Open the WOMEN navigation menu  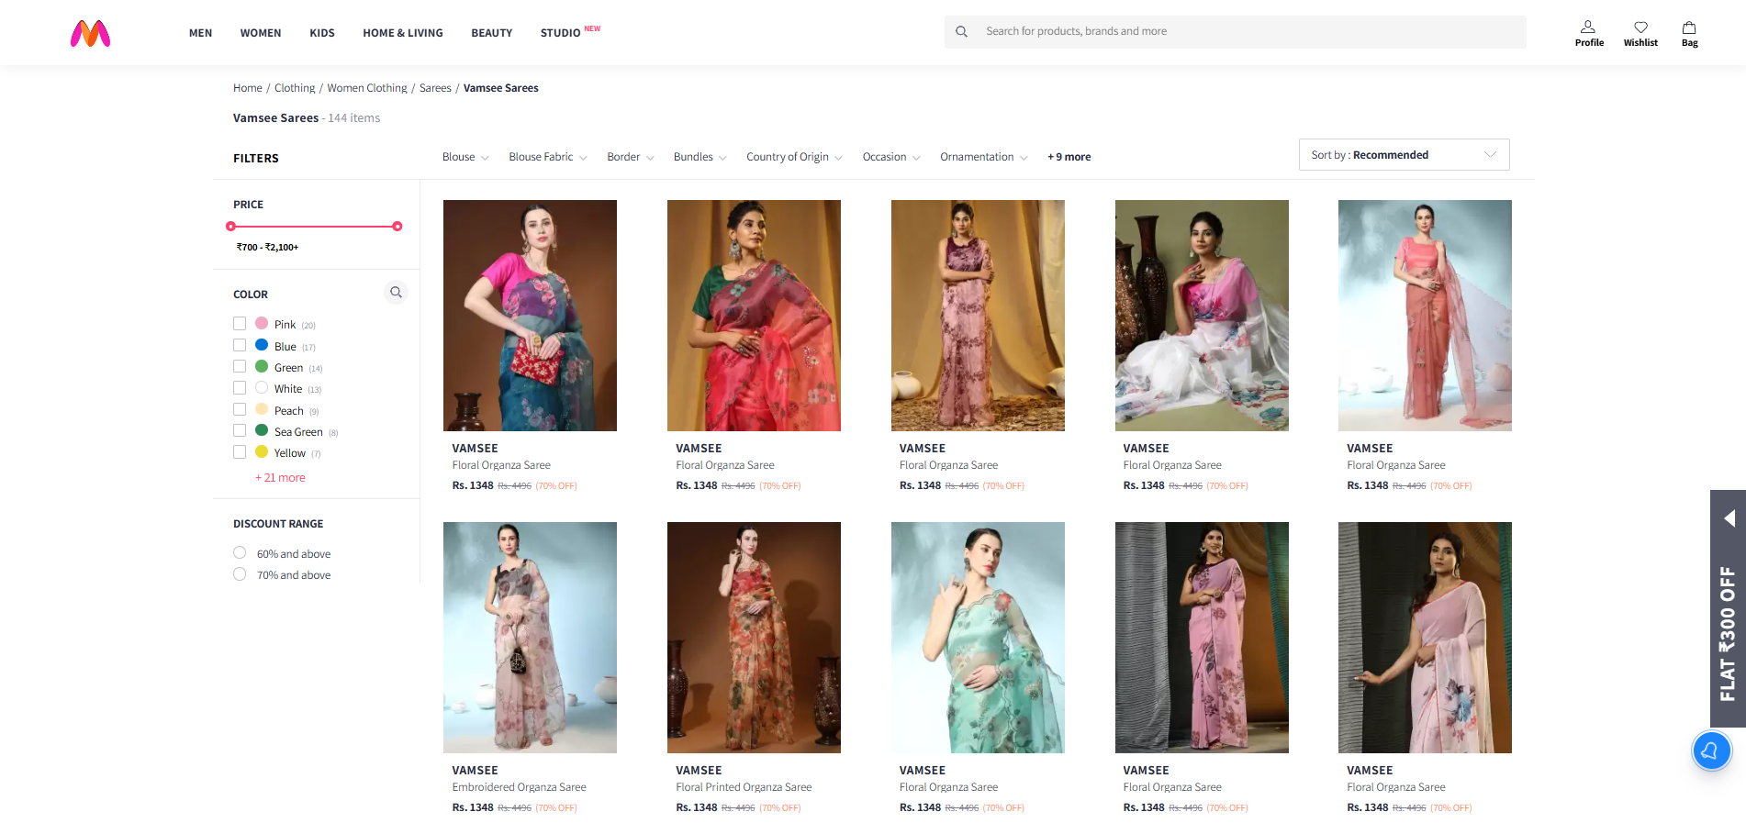tap(261, 33)
